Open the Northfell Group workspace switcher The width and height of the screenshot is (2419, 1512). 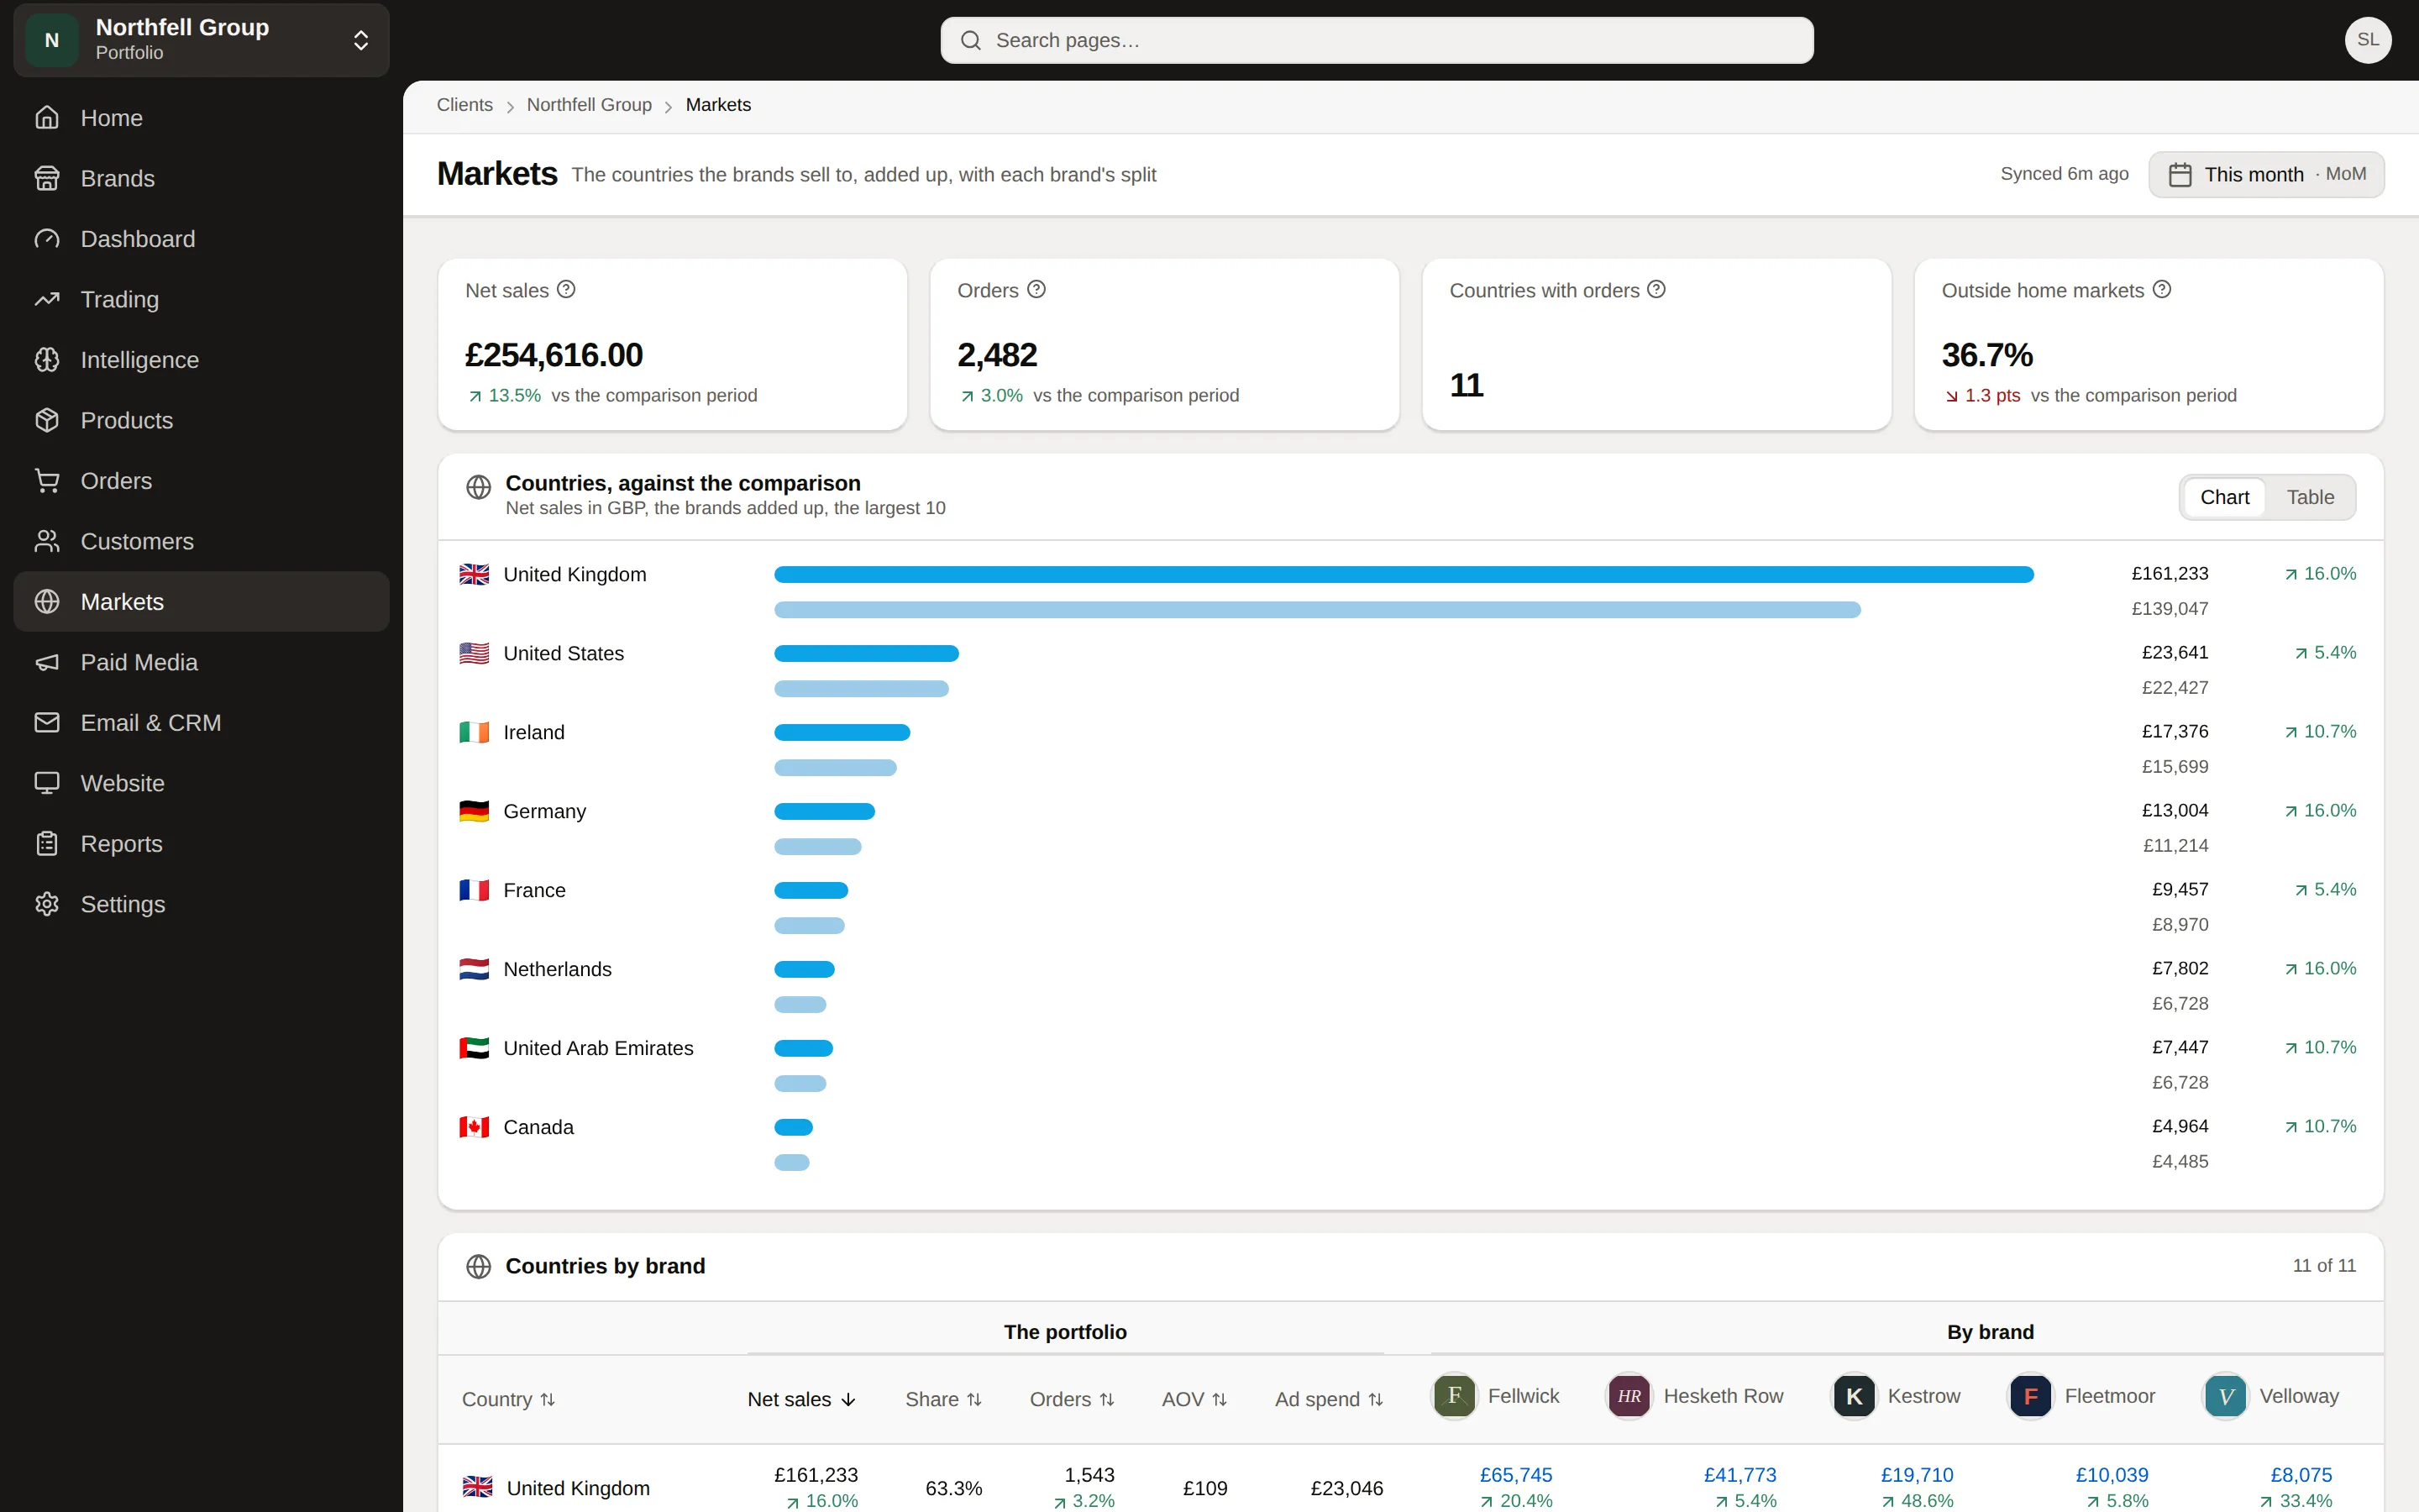[x=202, y=40]
